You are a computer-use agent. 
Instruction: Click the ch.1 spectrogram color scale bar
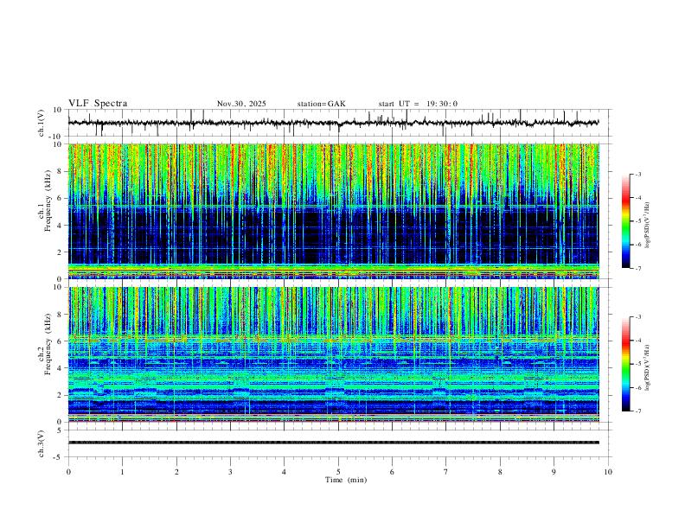pos(625,221)
